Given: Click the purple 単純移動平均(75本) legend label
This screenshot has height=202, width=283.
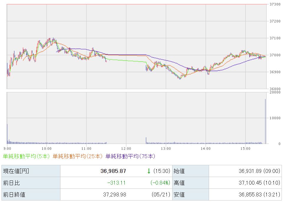Looking at the screenshot, I should [130, 156].
